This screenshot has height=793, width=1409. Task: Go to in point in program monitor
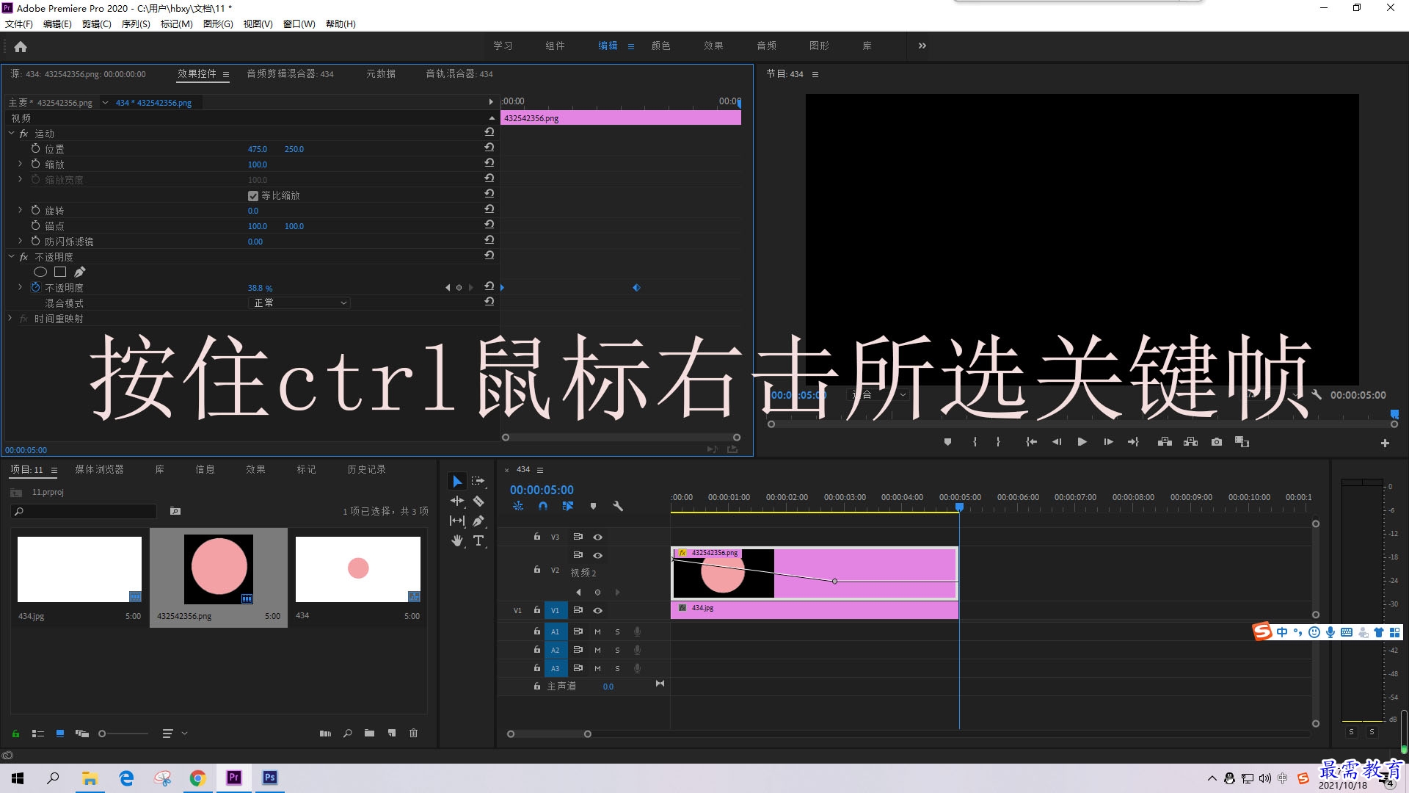click(1031, 442)
